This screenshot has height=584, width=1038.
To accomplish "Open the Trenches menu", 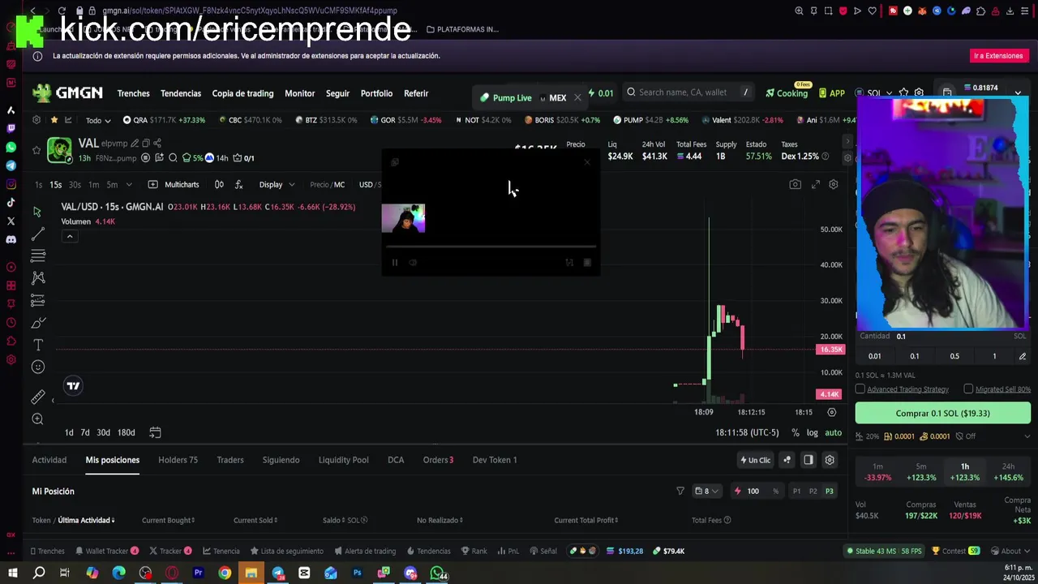I will 133,93.
